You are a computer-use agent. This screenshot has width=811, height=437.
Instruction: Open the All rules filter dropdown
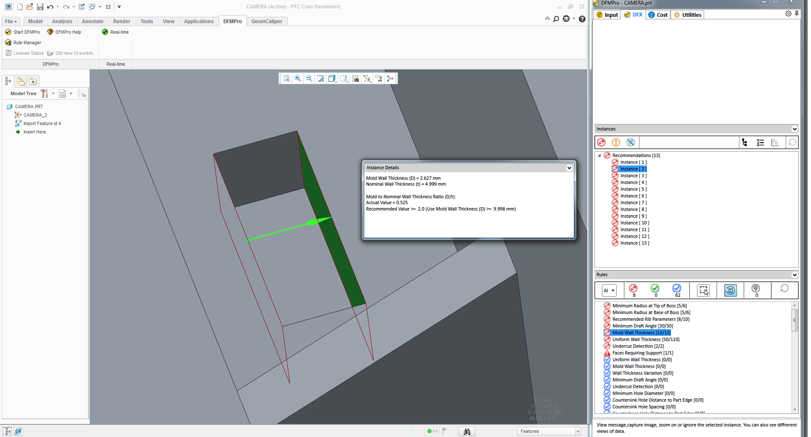click(609, 290)
